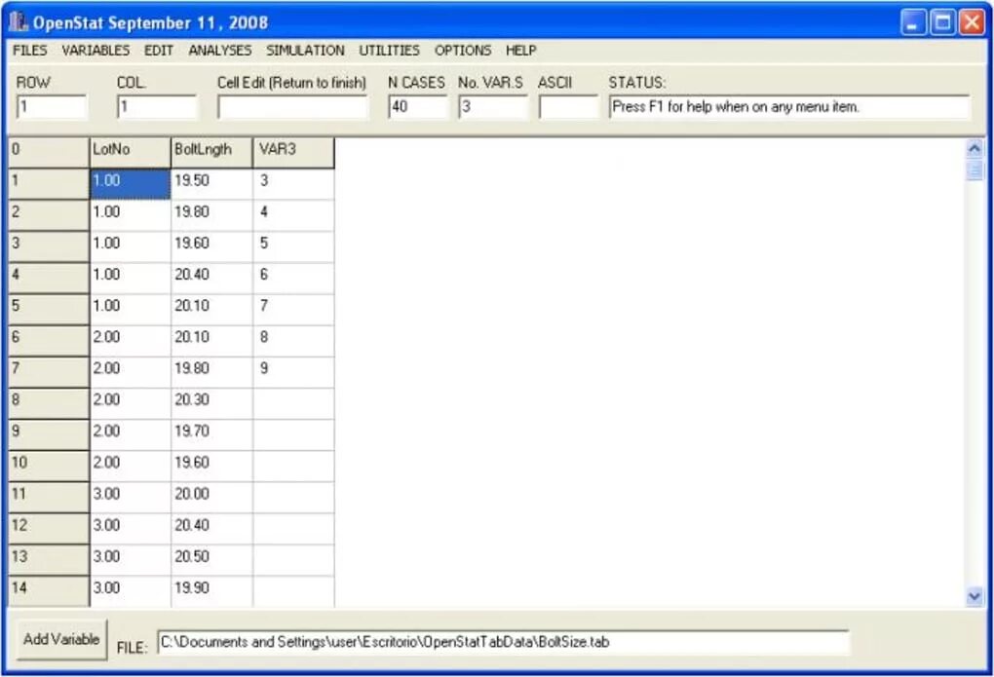
Task: Click highlighted LotNo cell in row 1
Action: point(130,184)
